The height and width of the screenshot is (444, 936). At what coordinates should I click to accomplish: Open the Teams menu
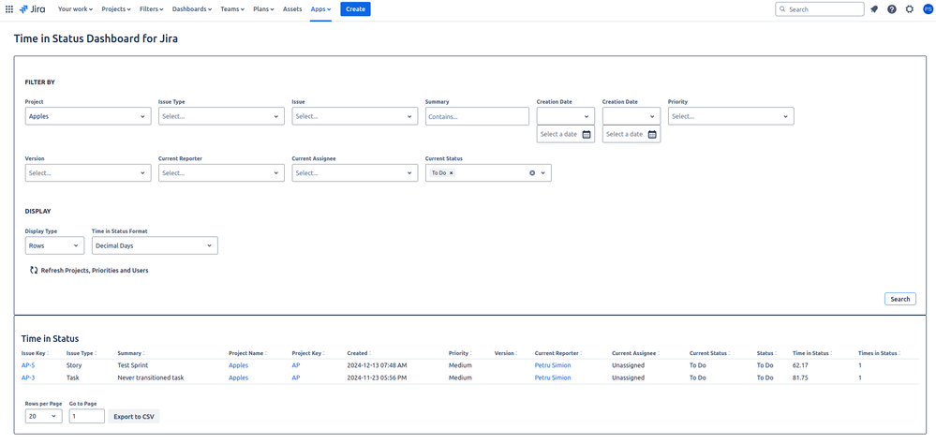point(230,9)
